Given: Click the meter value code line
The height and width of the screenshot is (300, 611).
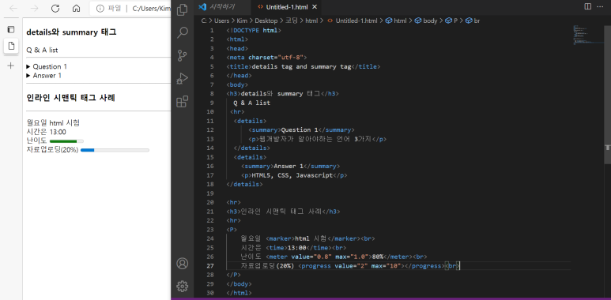Looking at the screenshot, I should (x=334, y=257).
